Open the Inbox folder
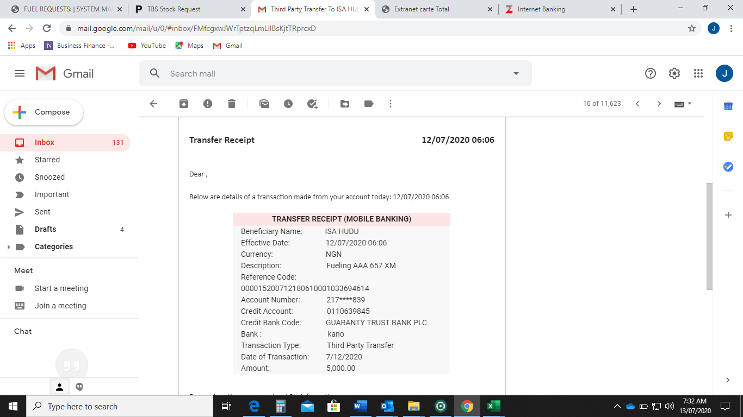743x417 pixels. point(65,142)
